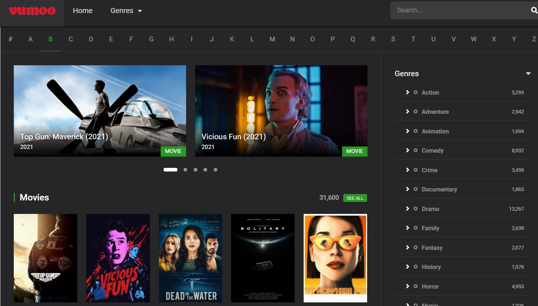Select letter D filter

click(91, 39)
